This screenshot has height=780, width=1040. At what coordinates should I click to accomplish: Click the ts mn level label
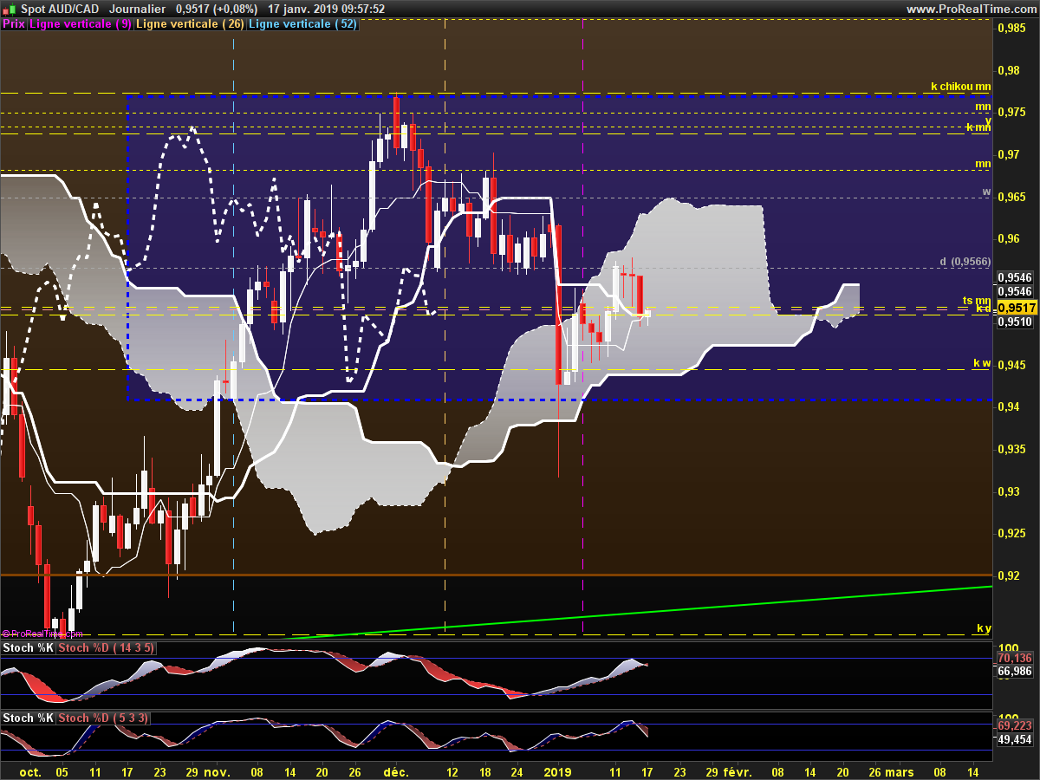click(977, 300)
